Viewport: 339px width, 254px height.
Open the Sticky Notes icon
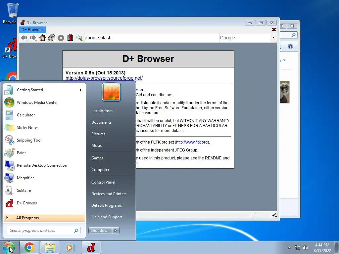click(9, 128)
